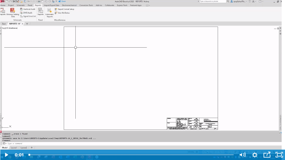Screen dimensions: 285x160
Task: Launch Electrical Audit
Action: (28, 9)
